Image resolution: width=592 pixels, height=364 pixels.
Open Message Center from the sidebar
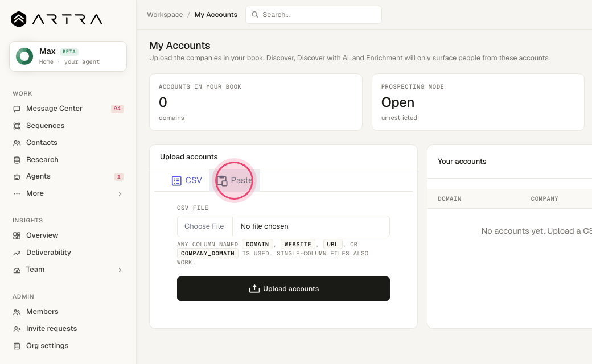[x=68, y=109]
